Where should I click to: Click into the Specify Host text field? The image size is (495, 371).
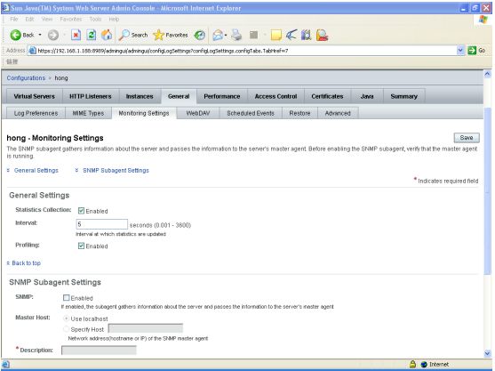point(146,328)
